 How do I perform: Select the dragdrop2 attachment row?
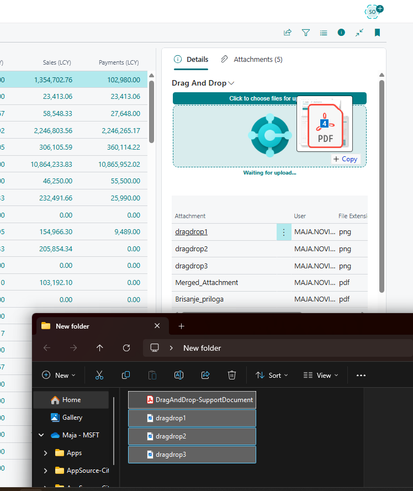[x=269, y=249]
